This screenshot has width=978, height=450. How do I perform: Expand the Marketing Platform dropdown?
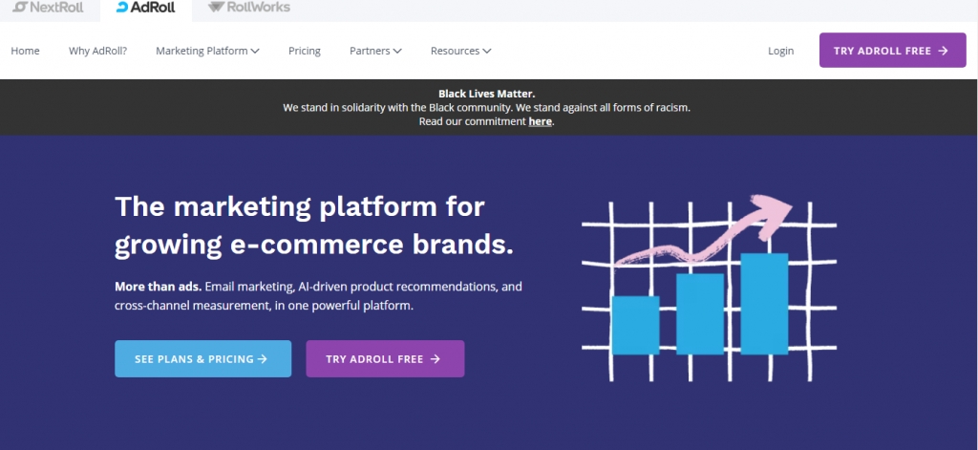pyautogui.click(x=207, y=51)
